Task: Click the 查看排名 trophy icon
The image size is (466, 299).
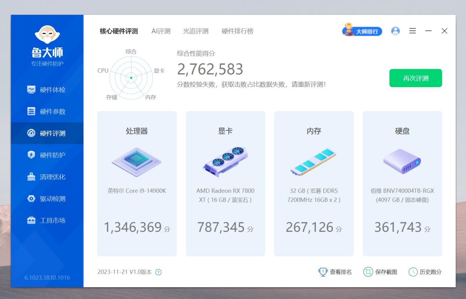Action: pos(323,272)
